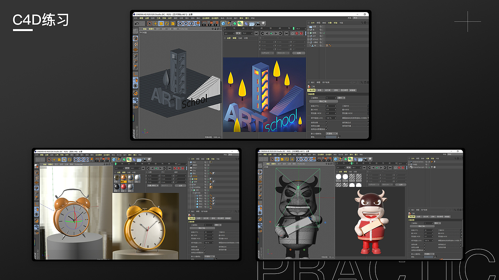The width and height of the screenshot is (499, 280).
Task: Toggle X-axis lock in the Art School window
Action: (180, 23)
